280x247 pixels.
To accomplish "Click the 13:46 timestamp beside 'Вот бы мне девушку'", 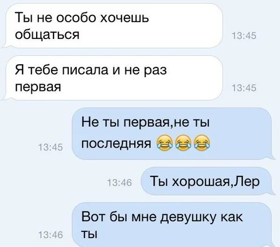I will (51, 235).
